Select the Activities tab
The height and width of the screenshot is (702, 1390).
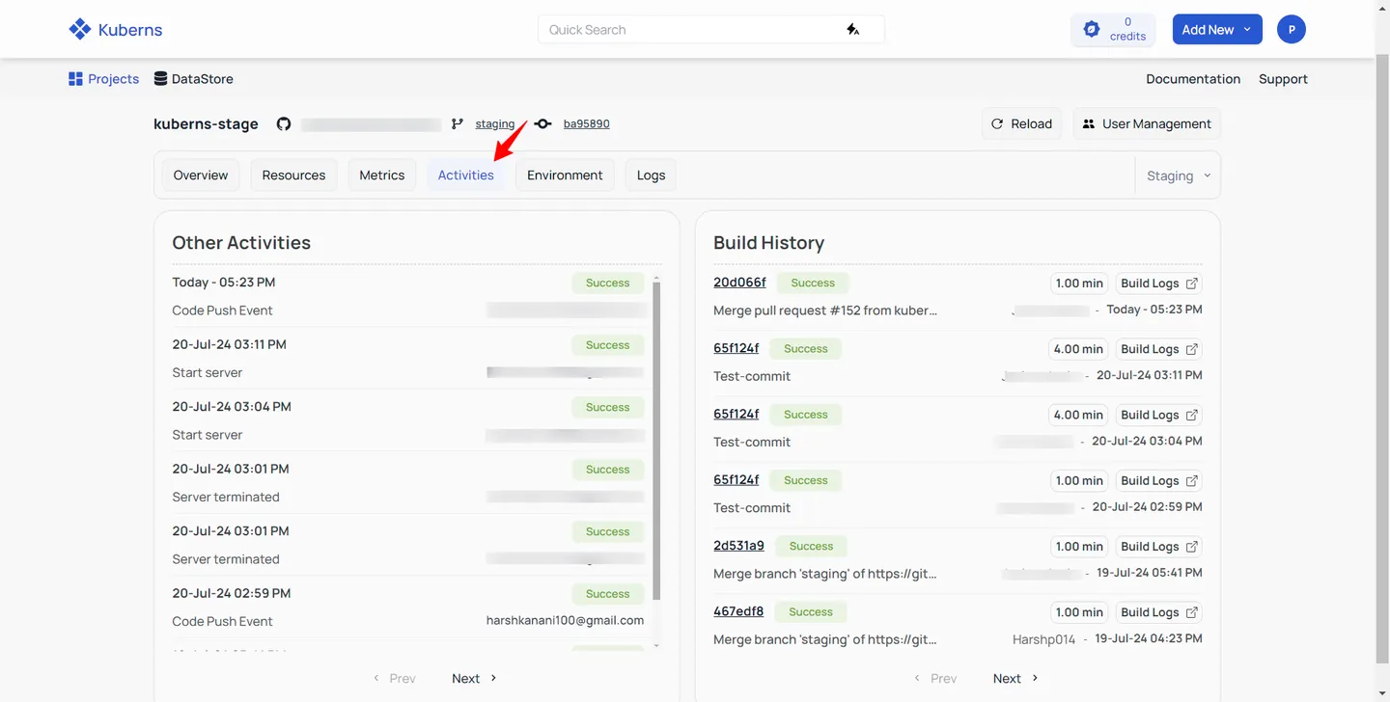point(466,175)
